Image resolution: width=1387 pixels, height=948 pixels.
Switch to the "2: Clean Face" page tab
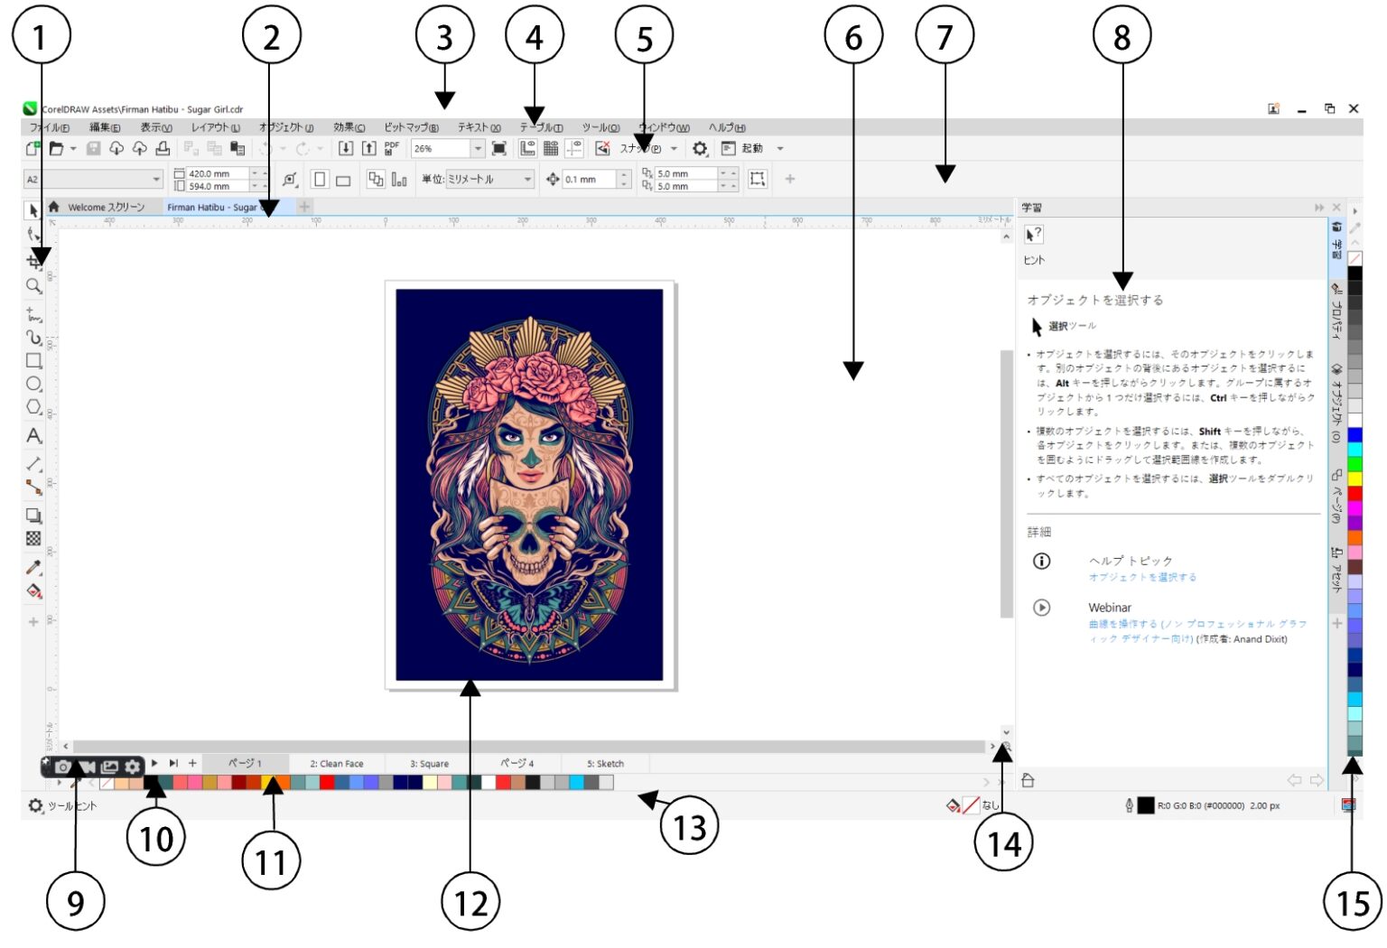[x=337, y=763]
